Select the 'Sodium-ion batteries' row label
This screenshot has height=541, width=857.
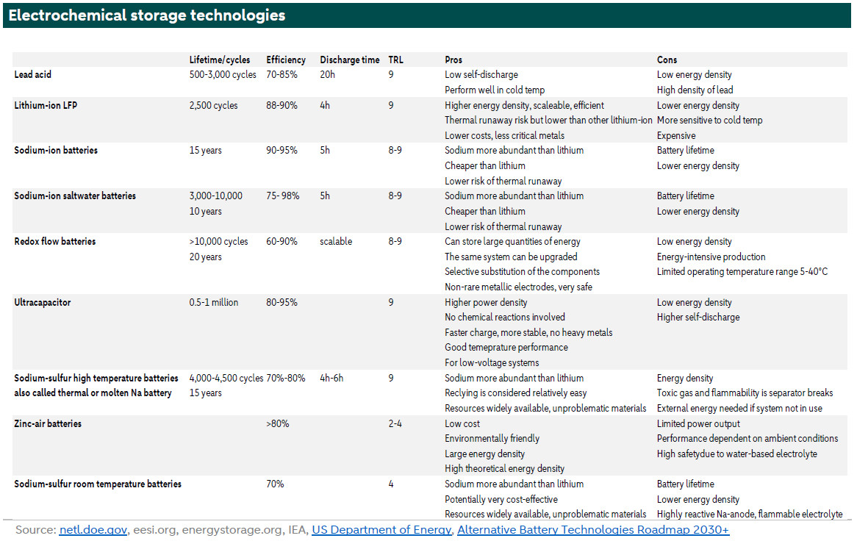click(x=56, y=150)
